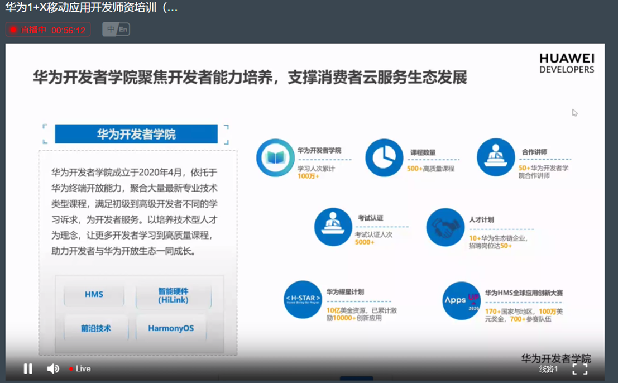The height and width of the screenshot is (383, 618).
Task: Click the HUAWEI DEVELOPERS logo
Action: point(567,64)
